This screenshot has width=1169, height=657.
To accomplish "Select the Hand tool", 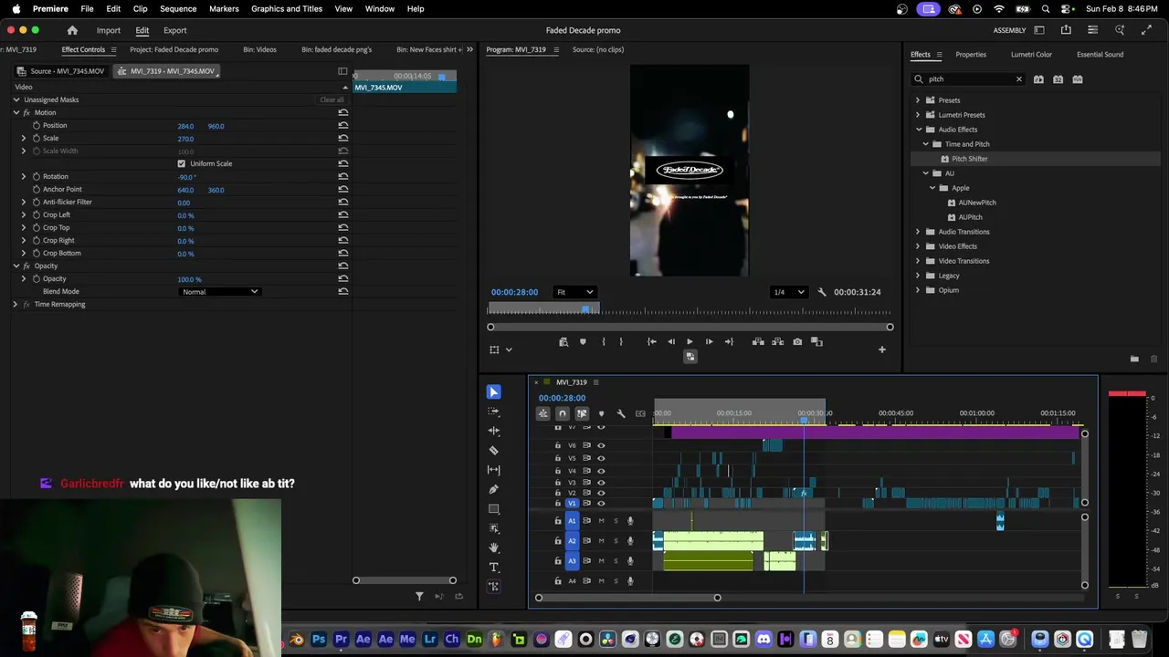I will tap(494, 547).
